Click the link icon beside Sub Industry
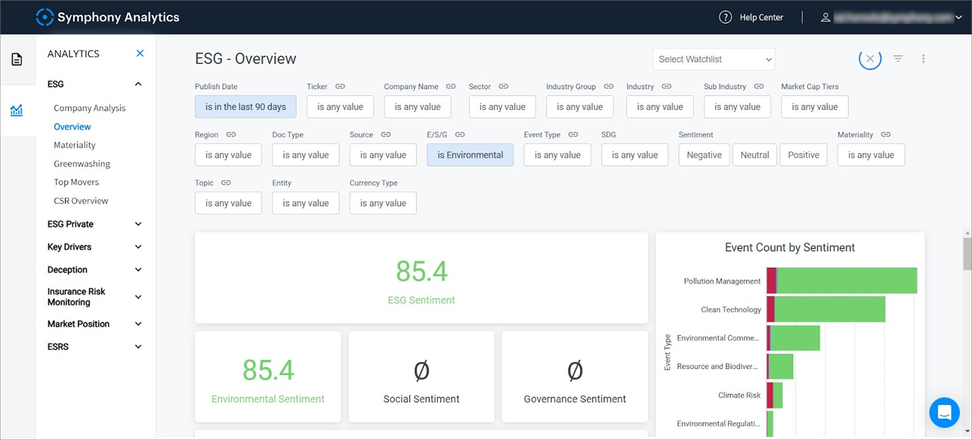Image resolution: width=972 pixels, height=440 pixels. [x=759, y=86]
